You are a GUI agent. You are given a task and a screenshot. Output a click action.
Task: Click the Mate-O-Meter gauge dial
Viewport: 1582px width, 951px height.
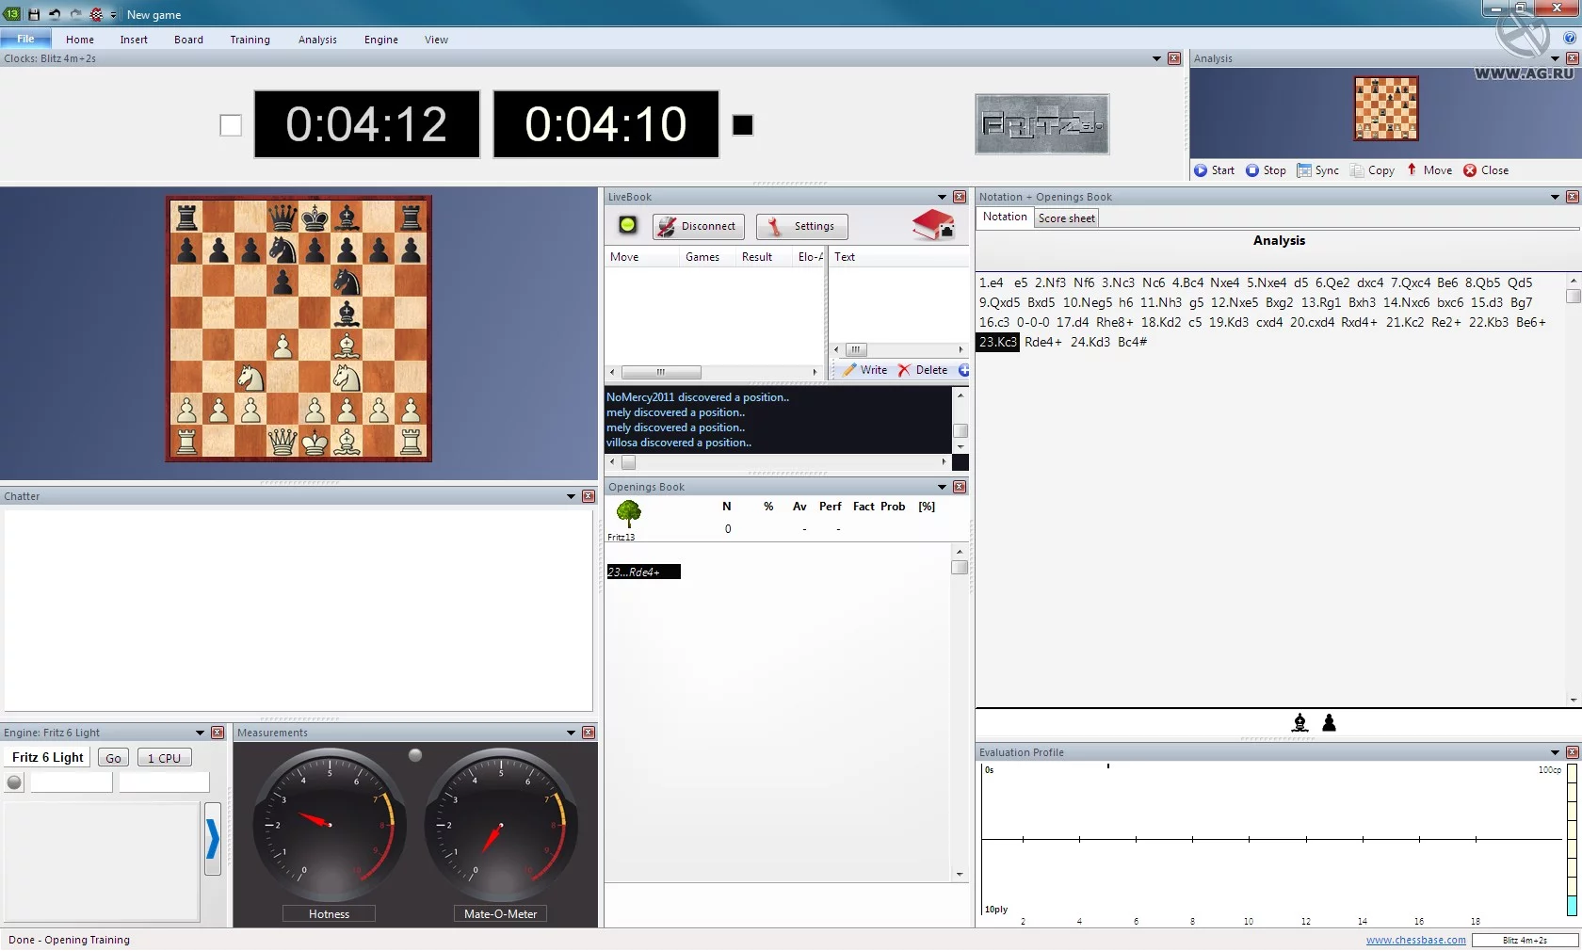501,825
